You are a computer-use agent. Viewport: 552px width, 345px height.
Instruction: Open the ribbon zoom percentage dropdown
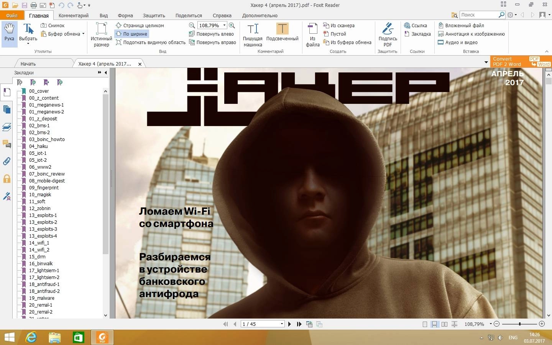pyautogui.click(x=224, y=25)
